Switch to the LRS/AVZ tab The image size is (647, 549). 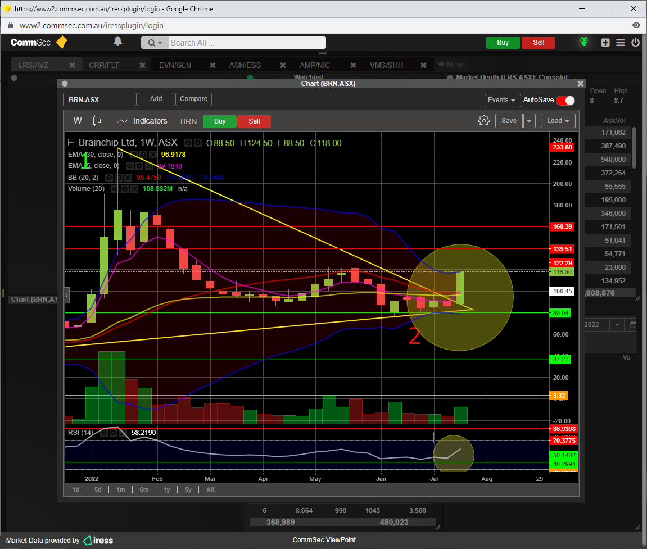click(33, 65)
